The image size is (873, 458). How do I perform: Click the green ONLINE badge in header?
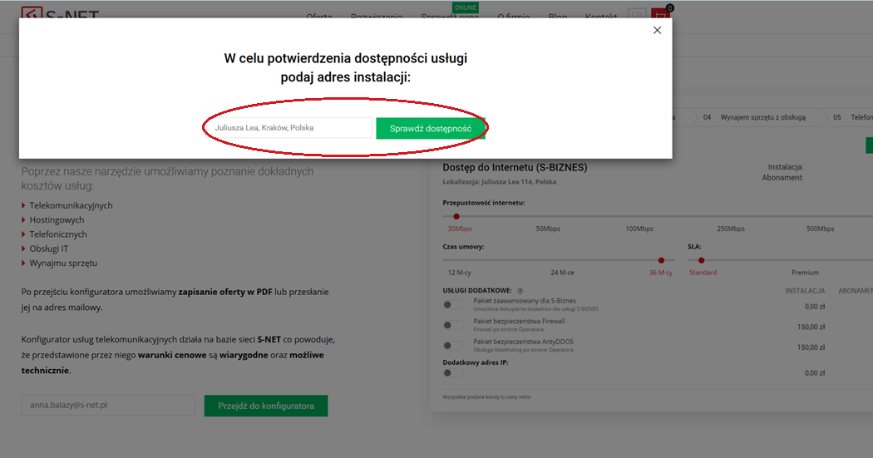tap(466, 7)
